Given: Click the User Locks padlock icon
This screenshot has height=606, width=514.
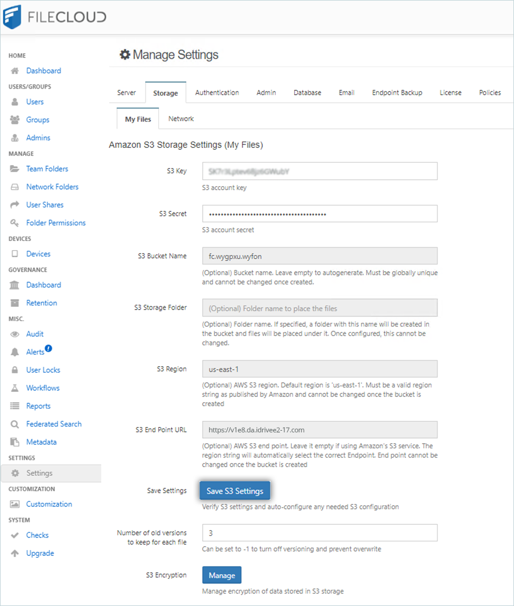Looking at the screenshot, I should click(15, 370).
